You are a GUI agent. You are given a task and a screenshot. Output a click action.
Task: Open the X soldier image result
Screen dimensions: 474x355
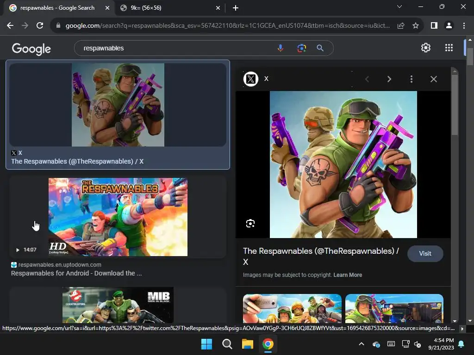(x=118, y=105)
